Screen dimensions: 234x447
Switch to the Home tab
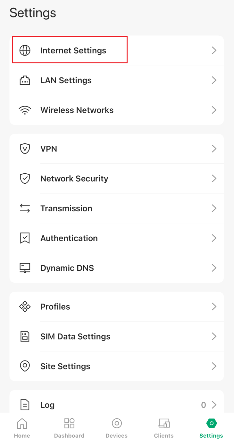[x=22, y=428]
